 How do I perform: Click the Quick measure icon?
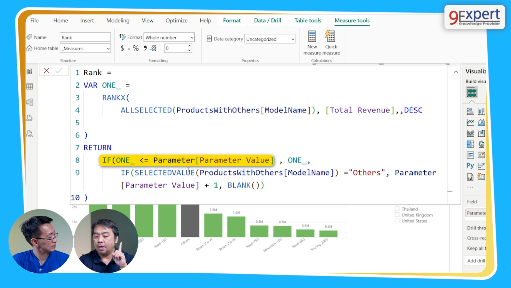point(331,36)
